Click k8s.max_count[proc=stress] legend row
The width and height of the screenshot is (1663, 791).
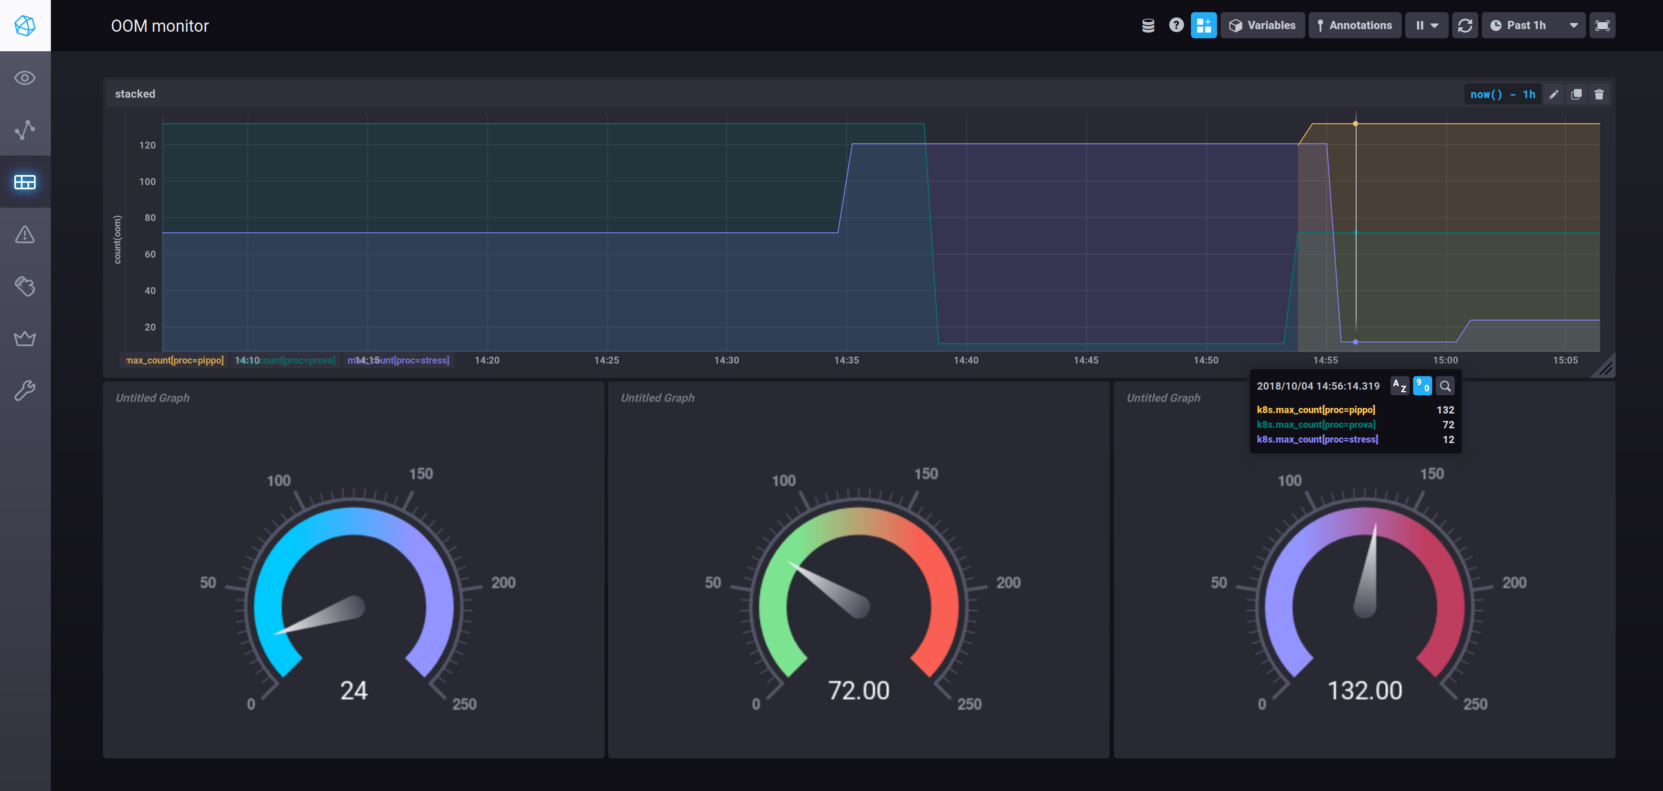pos(1355,440)
